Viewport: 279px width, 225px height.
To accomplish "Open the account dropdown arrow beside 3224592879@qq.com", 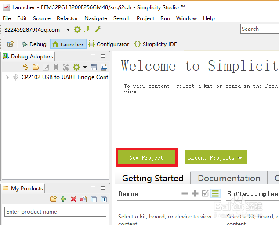I will [68, 30].
